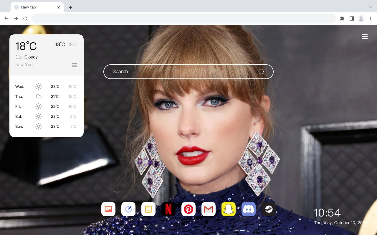Open the Snapchat shortcut icon
The width and height of the screenshot is (377, 235).
coord(229,209)
